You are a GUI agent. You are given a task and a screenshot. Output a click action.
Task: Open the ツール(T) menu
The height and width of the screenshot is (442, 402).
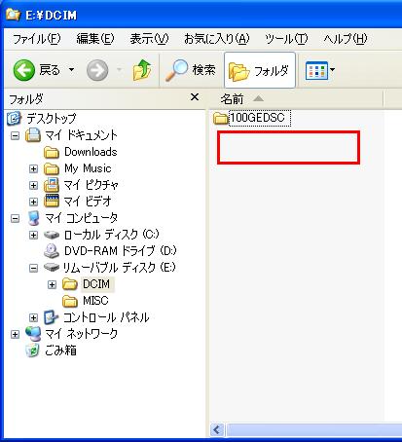point(286,39)
